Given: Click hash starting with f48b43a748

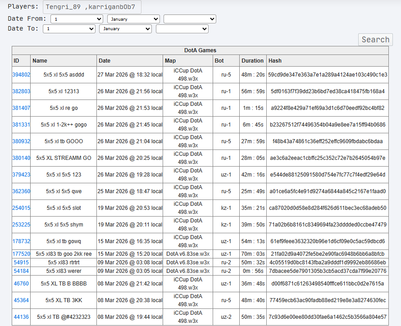Looking at the screenshot, I should click(x=328, y=141).
